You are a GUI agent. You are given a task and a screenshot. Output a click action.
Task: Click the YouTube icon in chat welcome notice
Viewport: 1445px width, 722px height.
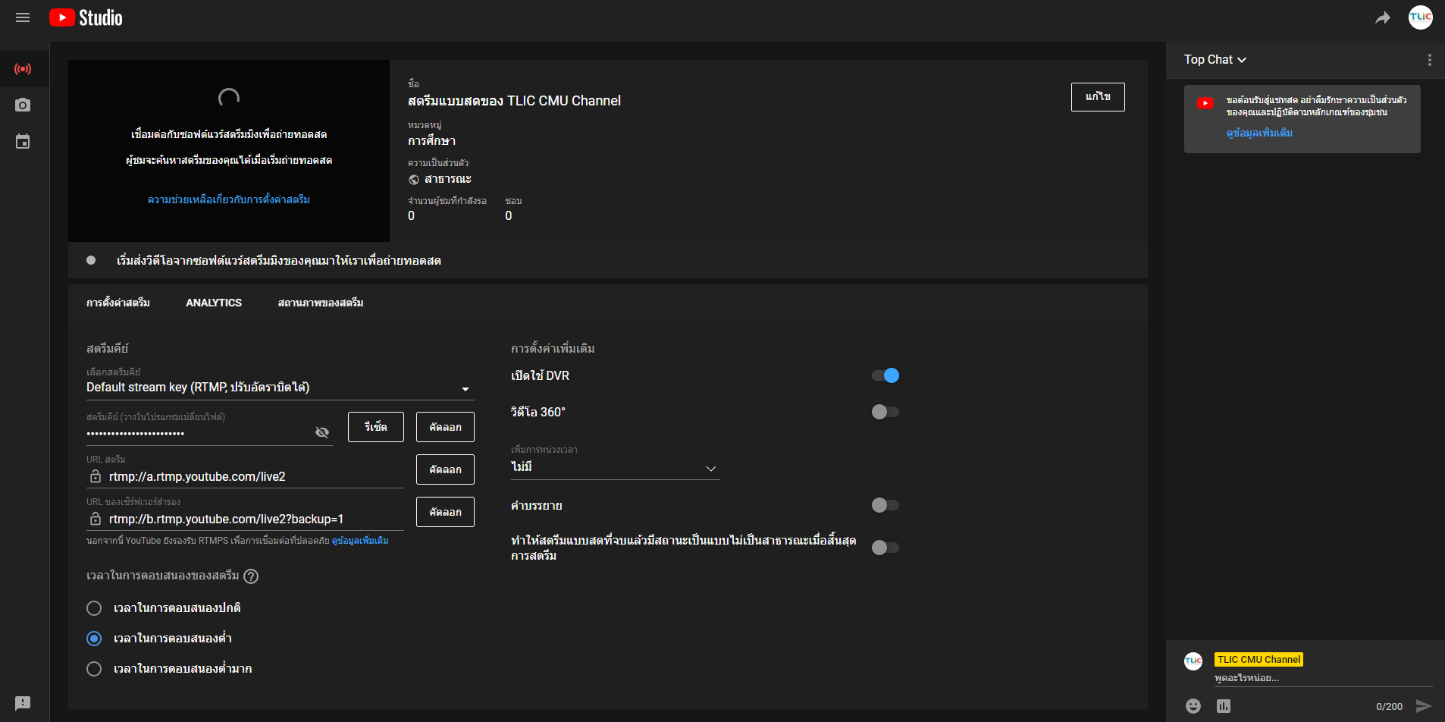coord(1205,103)
